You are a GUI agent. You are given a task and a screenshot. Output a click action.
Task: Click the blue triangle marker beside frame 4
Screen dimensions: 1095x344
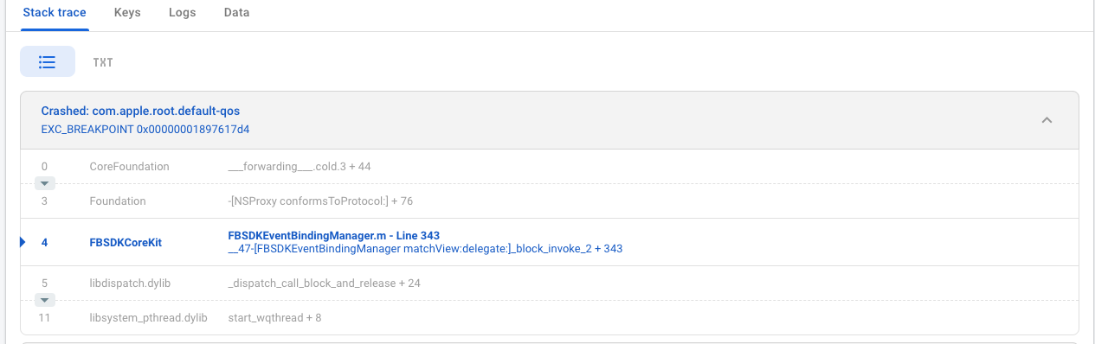click(23, 242)
